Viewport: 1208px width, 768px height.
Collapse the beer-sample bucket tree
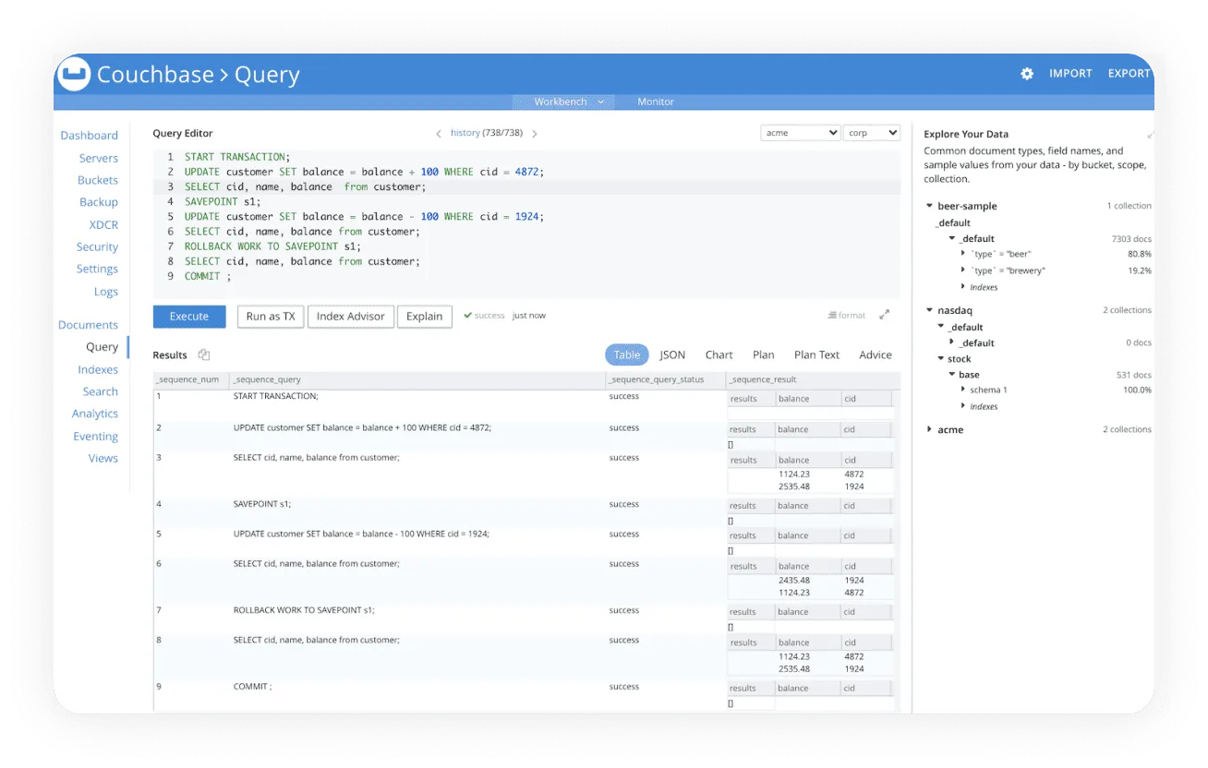coord(930,207)
